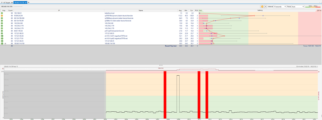Viewport: 322px width, 120px height.
Task: Click the hop 2 orange status circle
Action: coord(2,15)
